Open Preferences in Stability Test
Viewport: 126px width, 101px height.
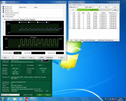[49, 58]
